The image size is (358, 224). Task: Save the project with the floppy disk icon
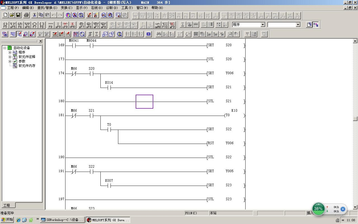[x=18, y=15]
